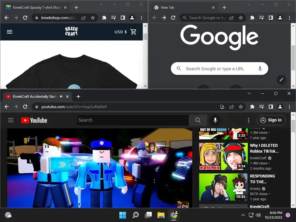Click the Google search box on New Tab
Viewport: 296px width, 222px height.
pyautogui.click(x=219, y=69)
